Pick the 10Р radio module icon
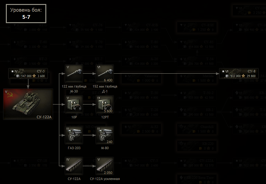Screen dimensions: 266x184 coord(74,104)
